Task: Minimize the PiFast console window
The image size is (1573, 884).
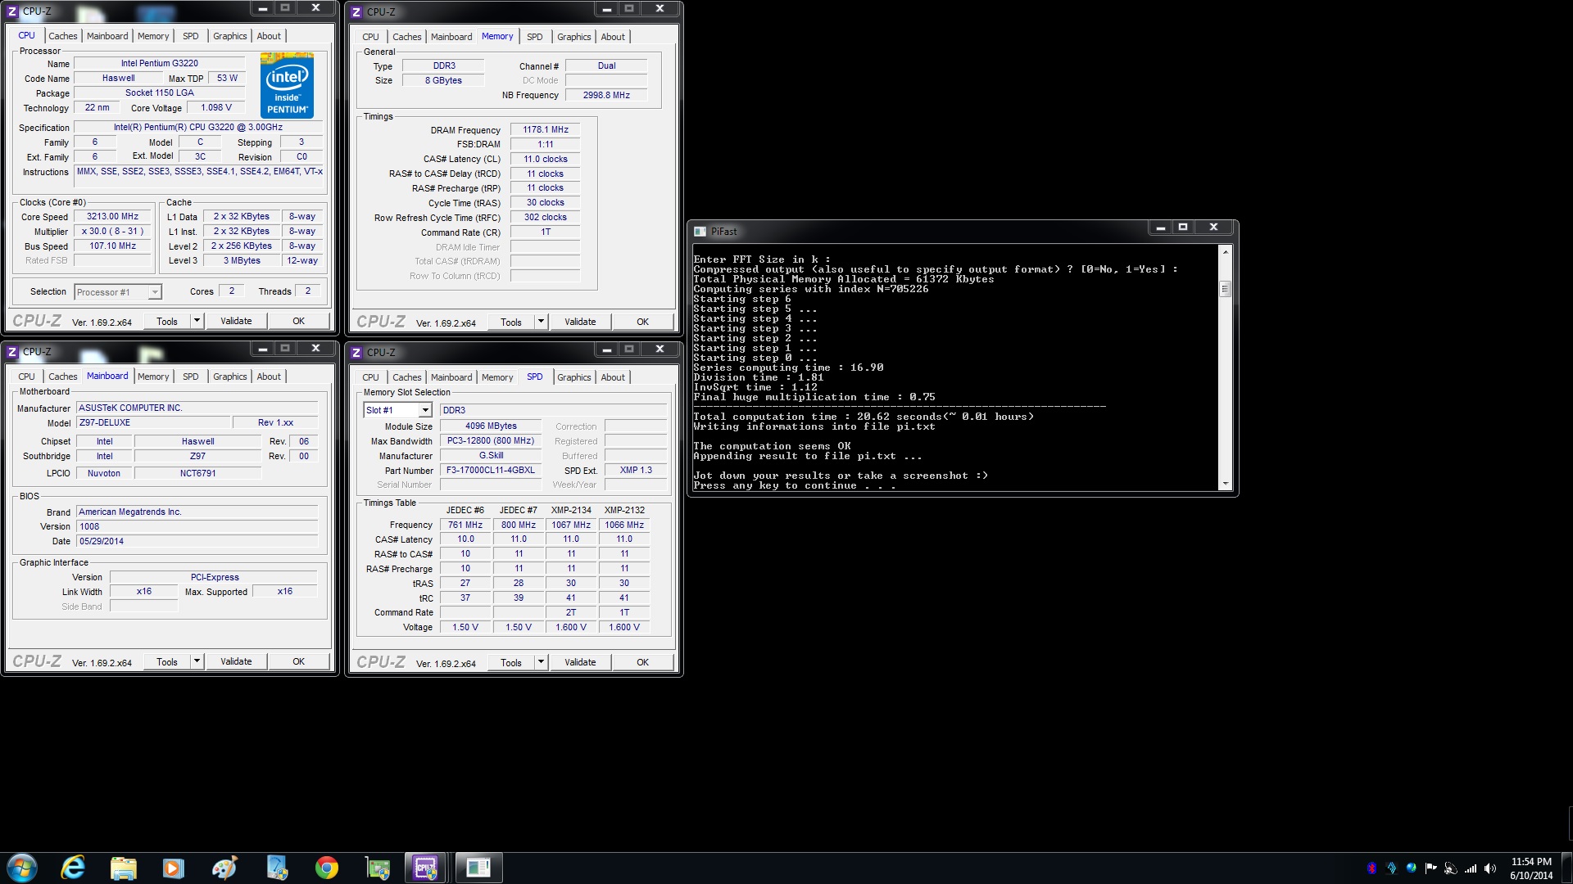Action: coord(1160,227)
